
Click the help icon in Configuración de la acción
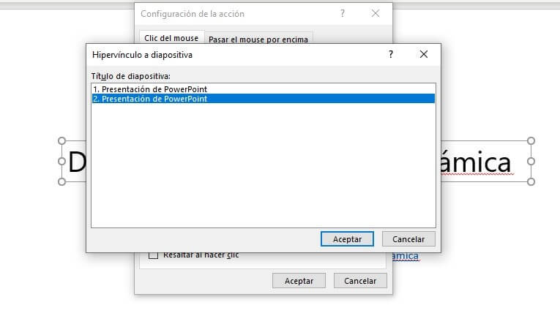tap(343, 14)
